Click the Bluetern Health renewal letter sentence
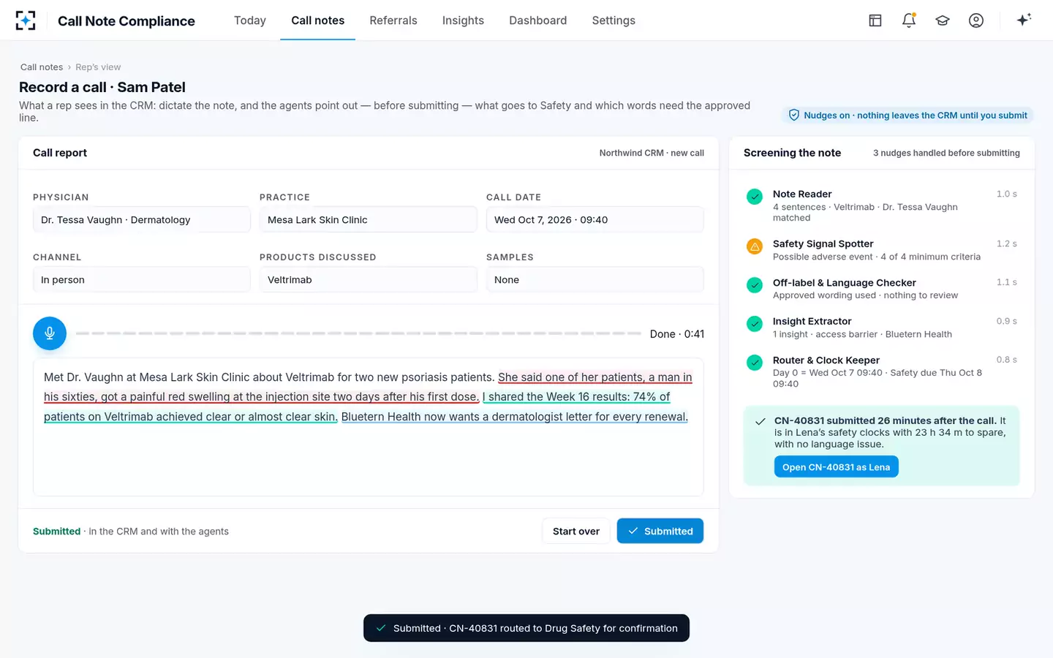This screenshot has height=658, width=1053. click(515, 417)
